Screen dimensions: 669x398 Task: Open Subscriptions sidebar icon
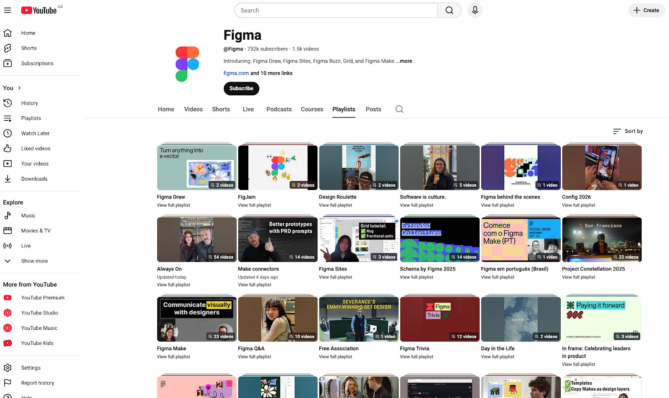coord(8,63)
